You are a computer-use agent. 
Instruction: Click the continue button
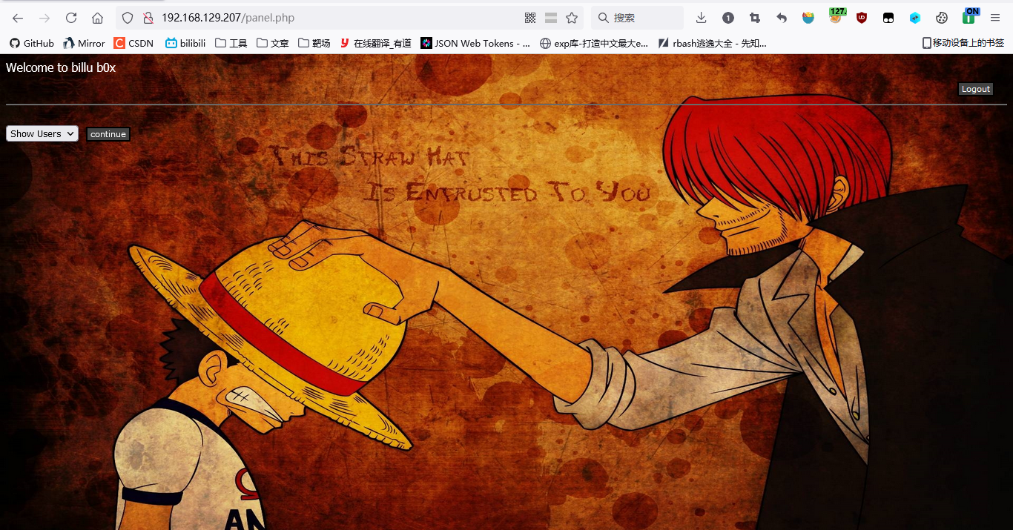108,134
